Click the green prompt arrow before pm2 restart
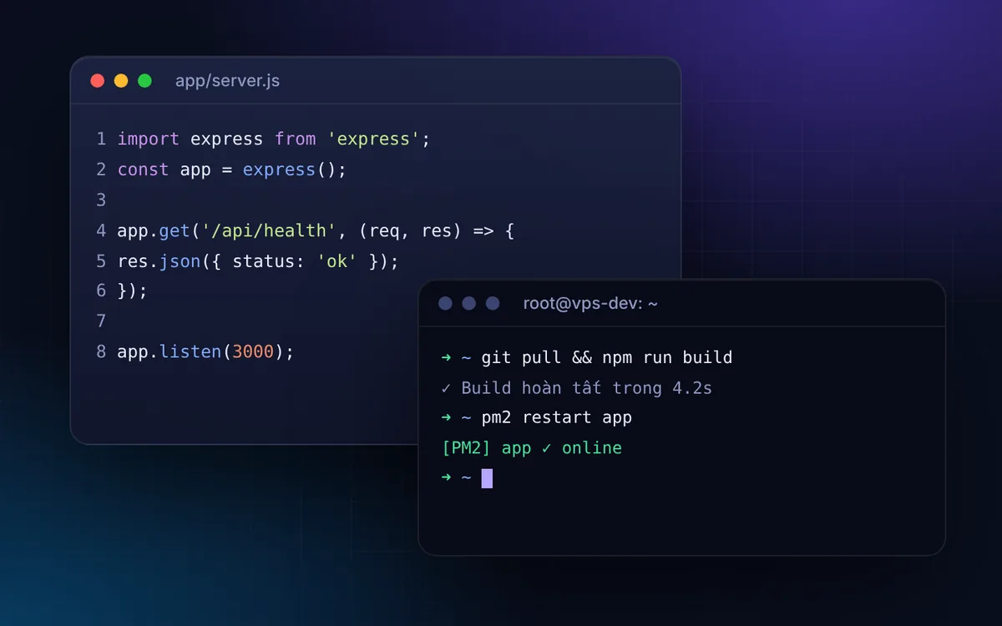Image resolution: width=1002 pixels, height=626 pixels. coord(446,417)
